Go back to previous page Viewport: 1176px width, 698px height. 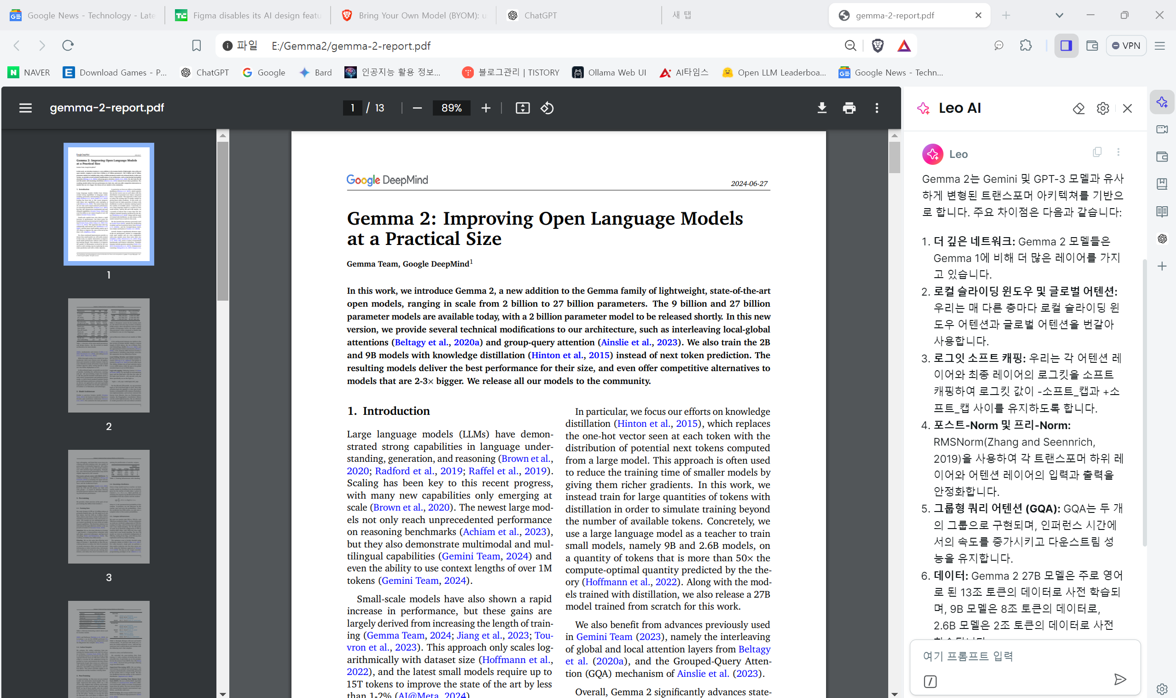click(17, 46)
